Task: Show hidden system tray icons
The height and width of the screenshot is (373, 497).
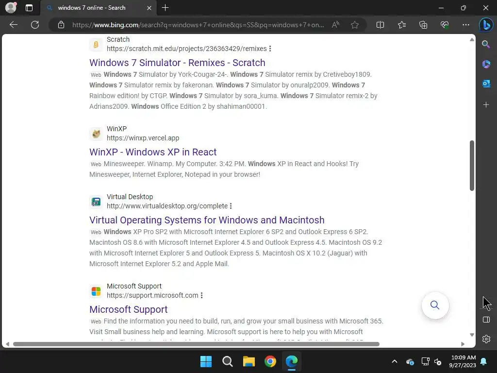Action: tap(395, 361)
